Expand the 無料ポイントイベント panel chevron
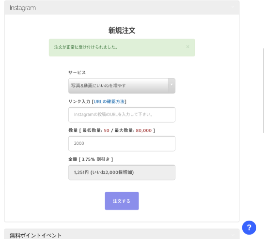264x239 pixels. tap(233, 235)
